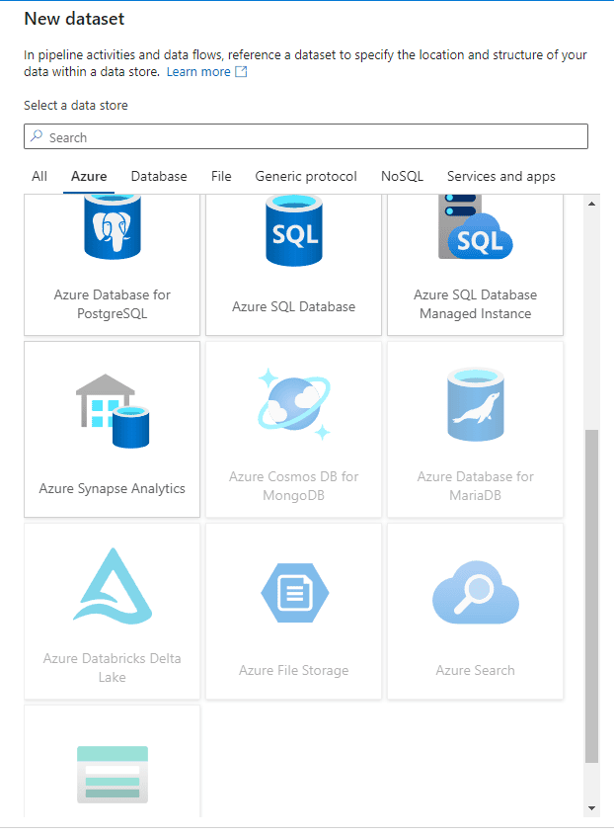Select the Azure Database for PostgreSQL elephant icon

coord(113,227)
